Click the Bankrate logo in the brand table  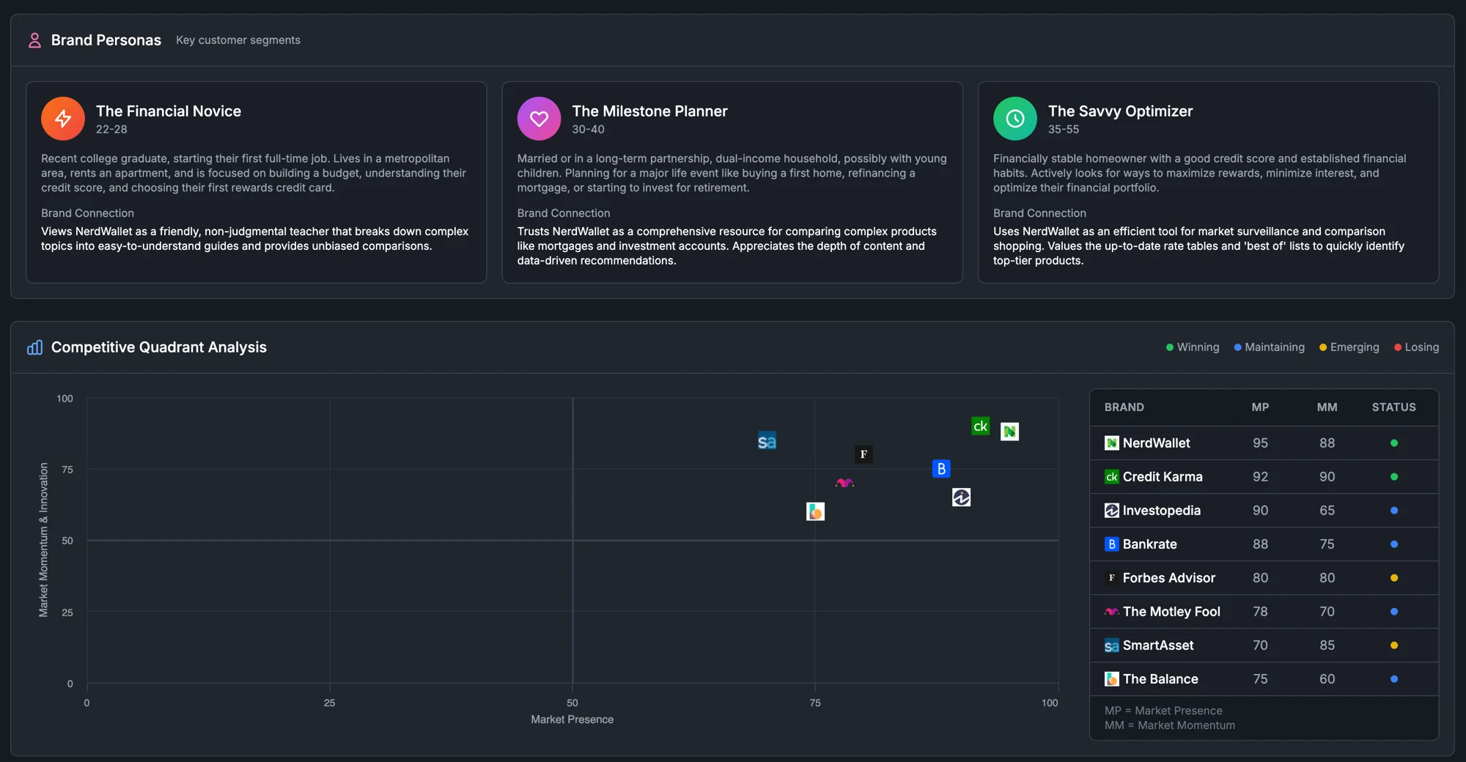point(1111,544)
